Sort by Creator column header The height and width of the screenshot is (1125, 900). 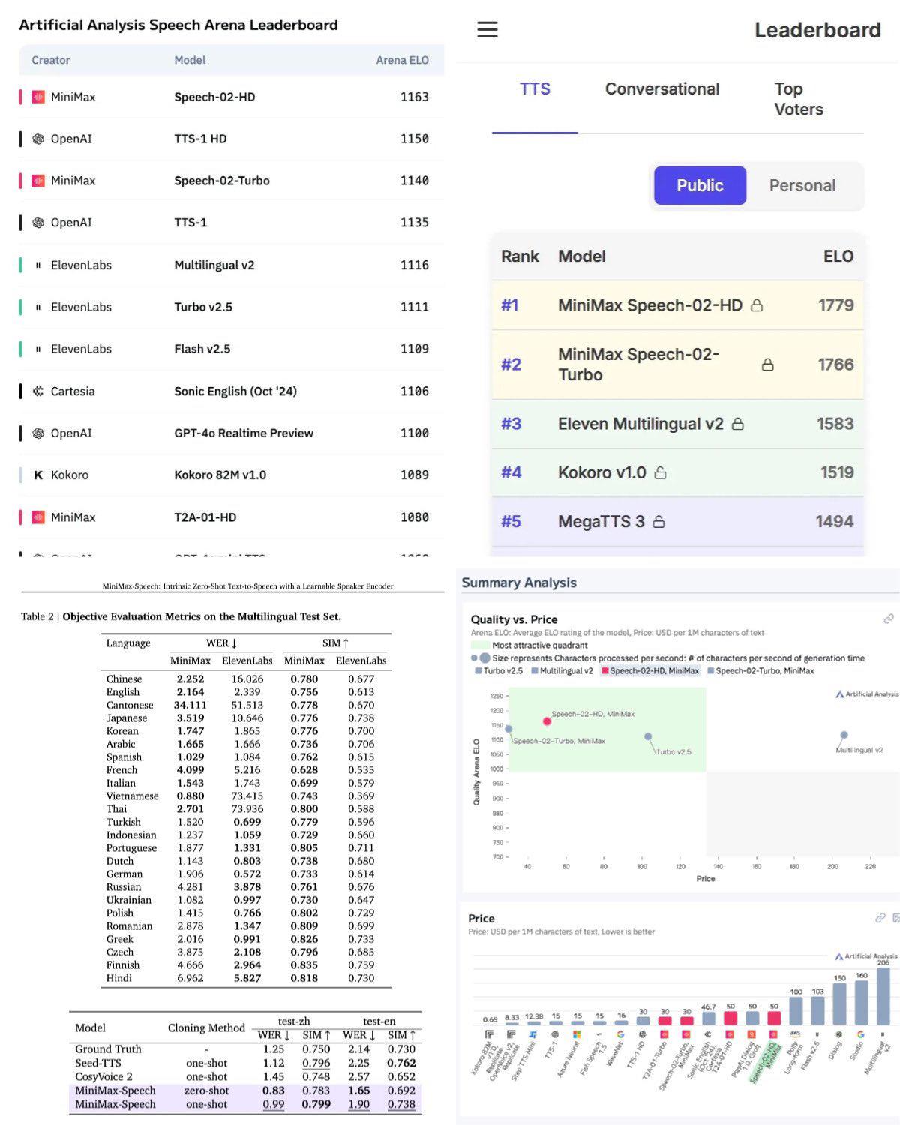click(x=50, y=60)
